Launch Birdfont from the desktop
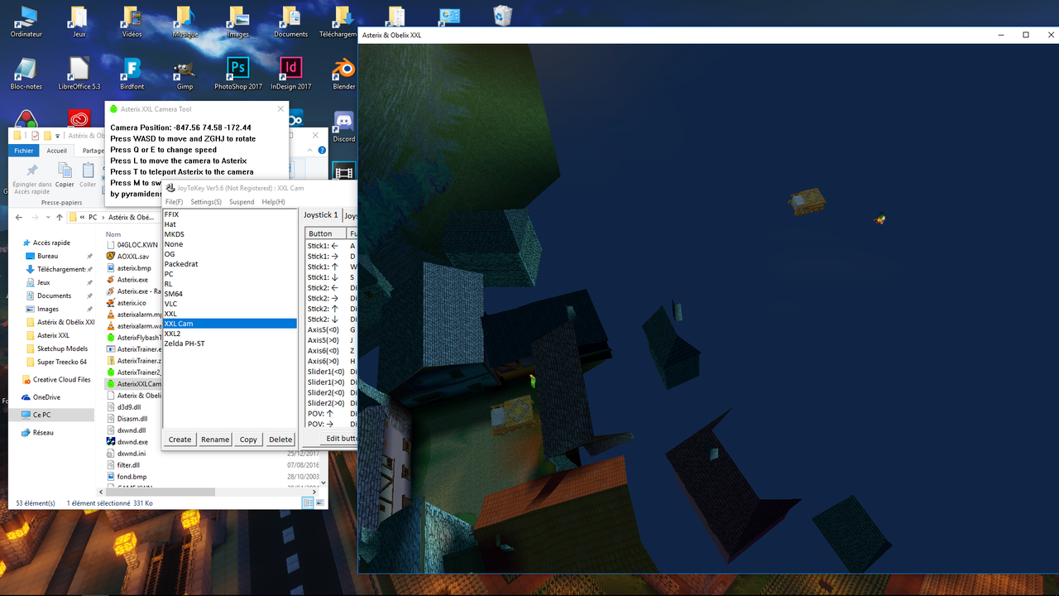Screen dimensions: 1059x596 tap(132, 74)
